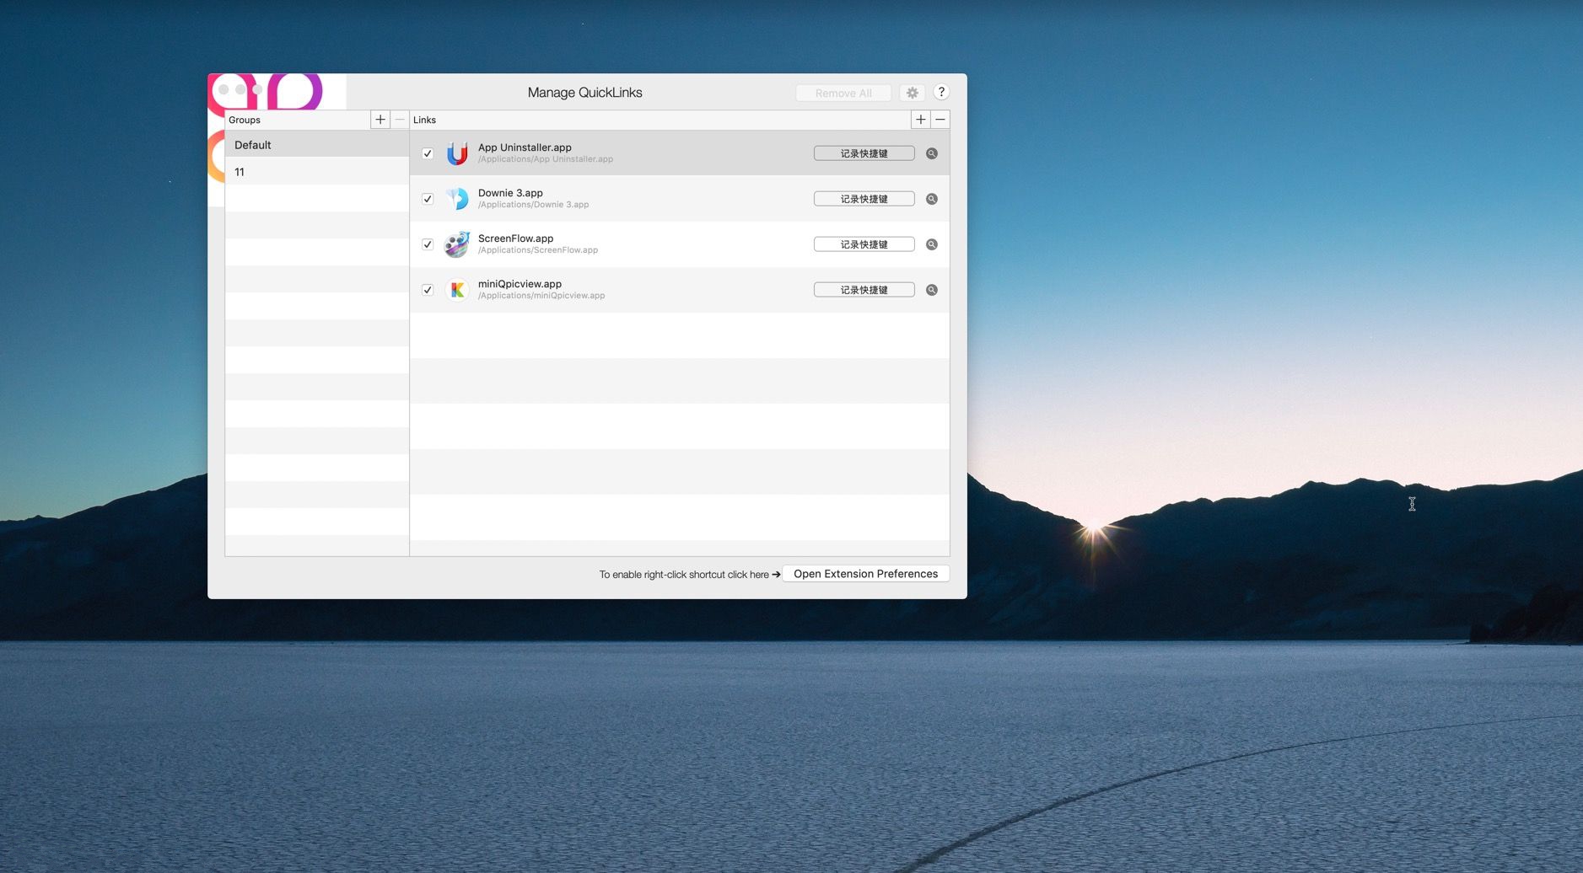Click Open Extension Preferences button
The width and height of the screenshot is (1583, 873).
[x=866, y=574]
